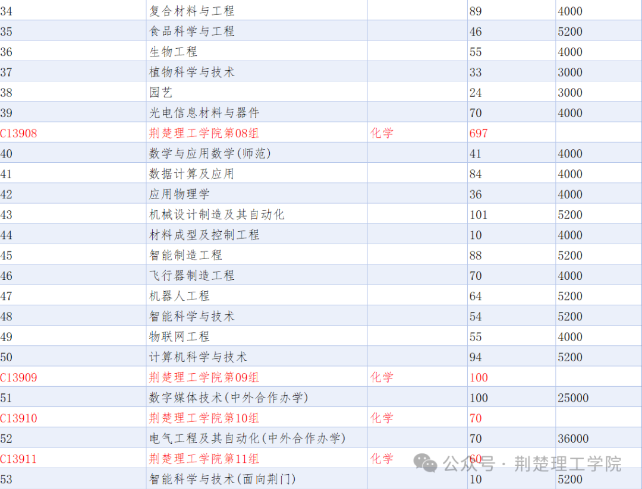Select group code C13911

coord(18,459)
